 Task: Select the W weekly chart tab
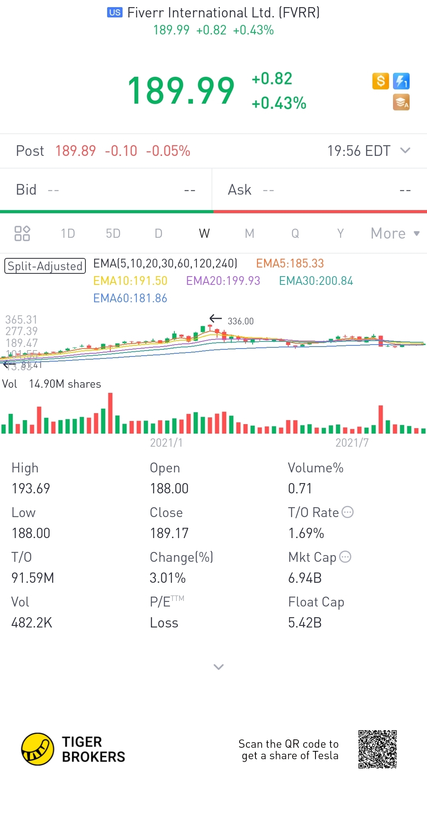pos(204,233)
